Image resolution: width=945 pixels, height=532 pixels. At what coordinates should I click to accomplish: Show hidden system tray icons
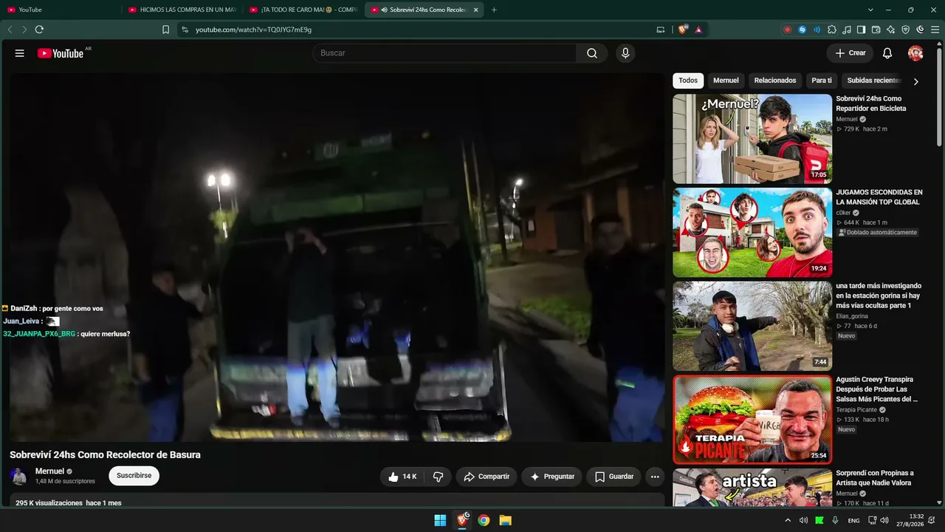[788, 520]
